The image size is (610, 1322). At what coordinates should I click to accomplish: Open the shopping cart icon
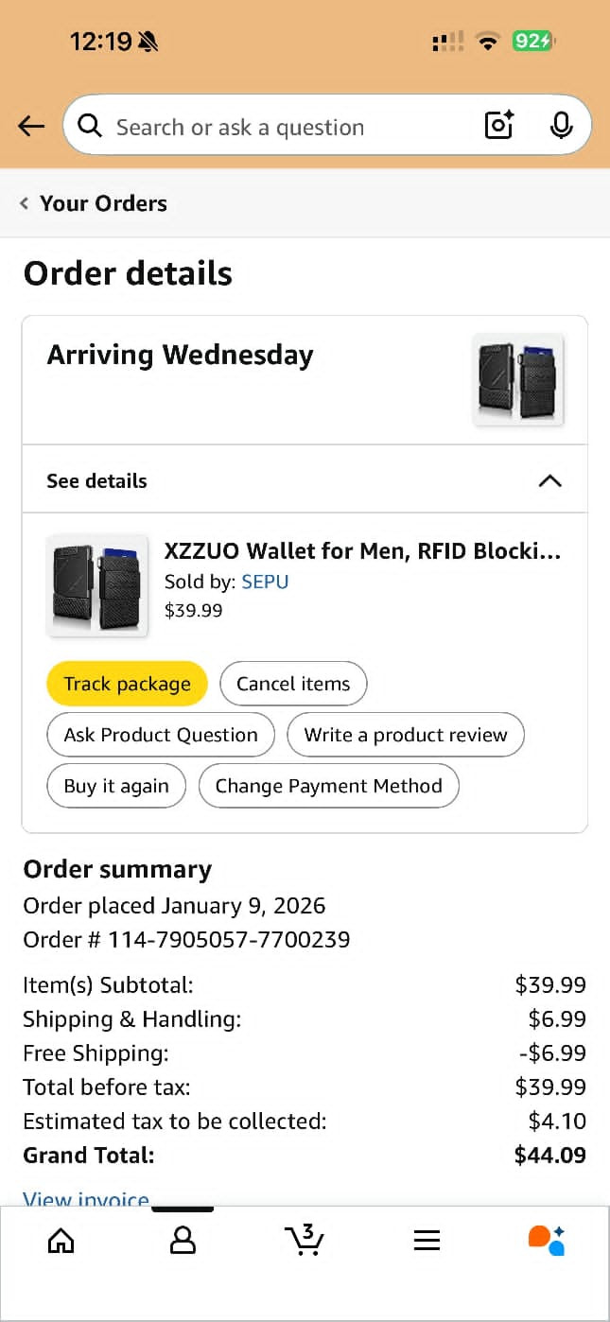[305, 1240]
